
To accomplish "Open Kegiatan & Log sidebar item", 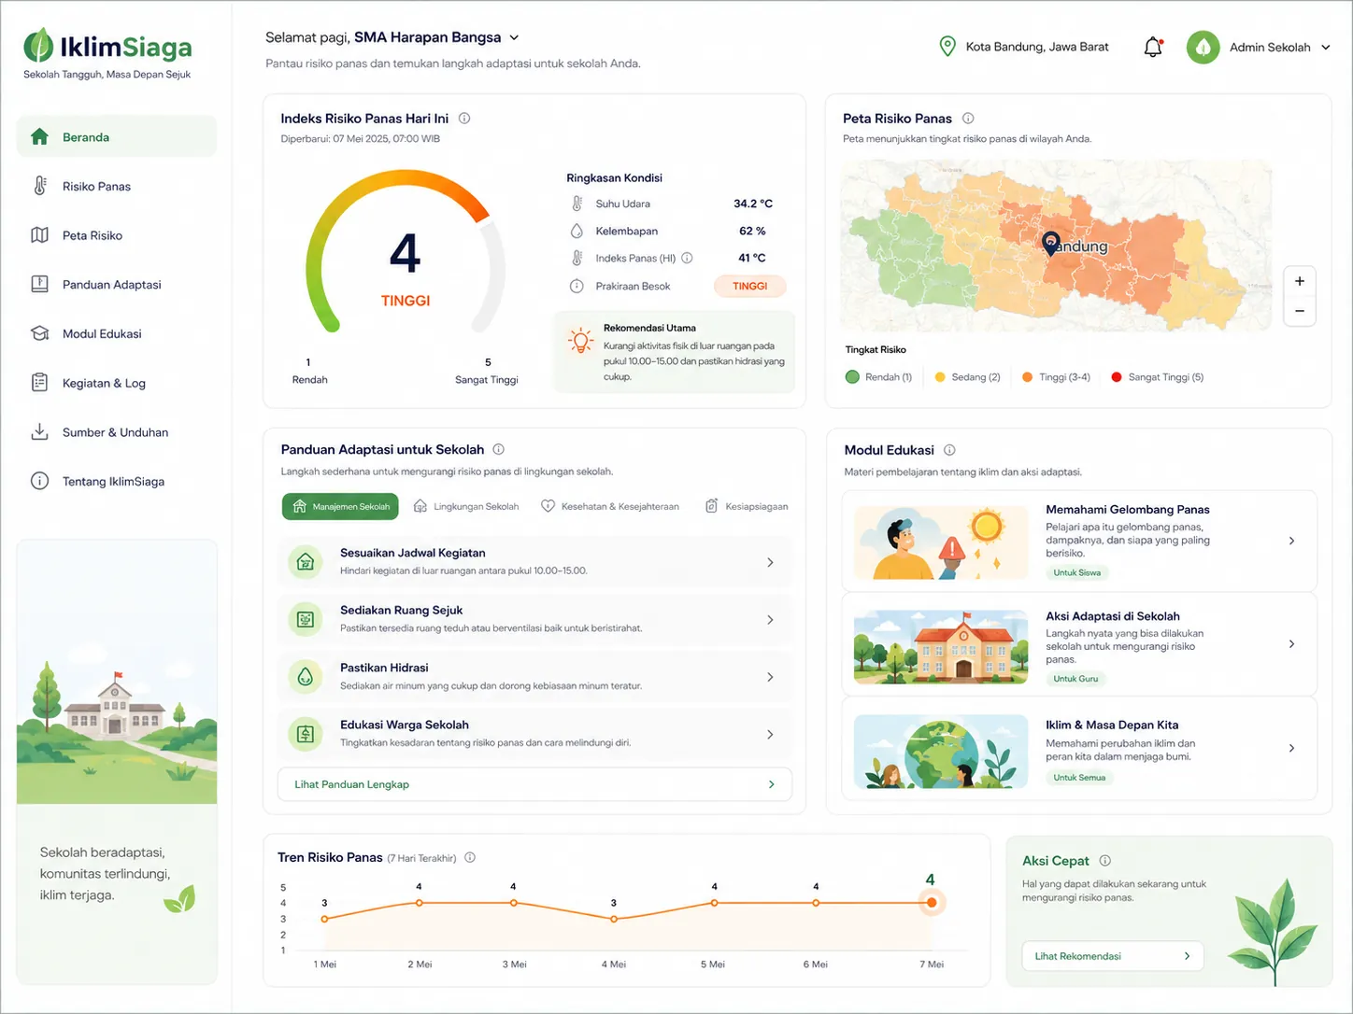I will [117, 383].
